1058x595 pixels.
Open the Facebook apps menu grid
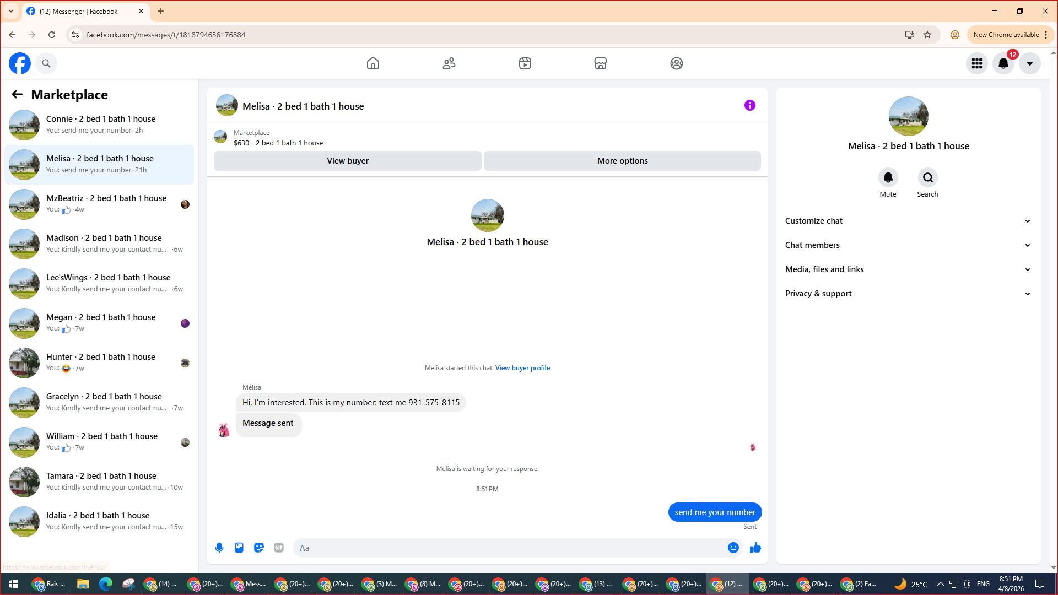977,63
